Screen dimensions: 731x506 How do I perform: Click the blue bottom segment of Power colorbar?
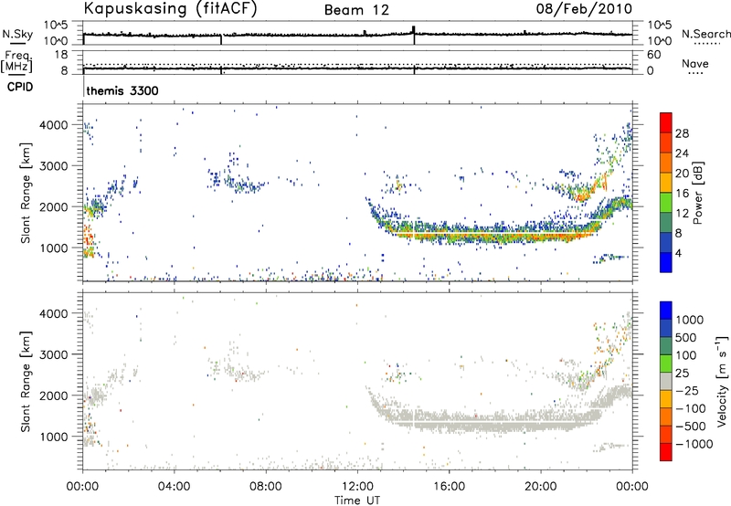tap(666, 262)
